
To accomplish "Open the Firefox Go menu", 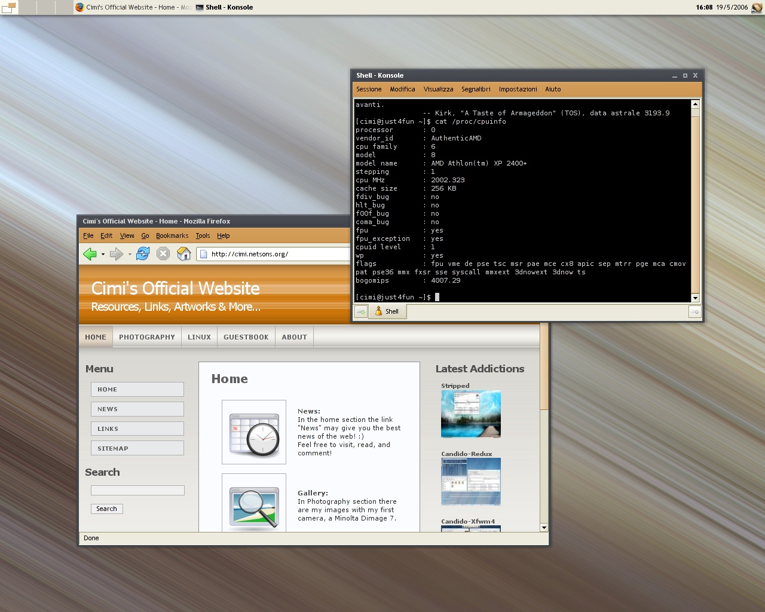I will 145,235.
